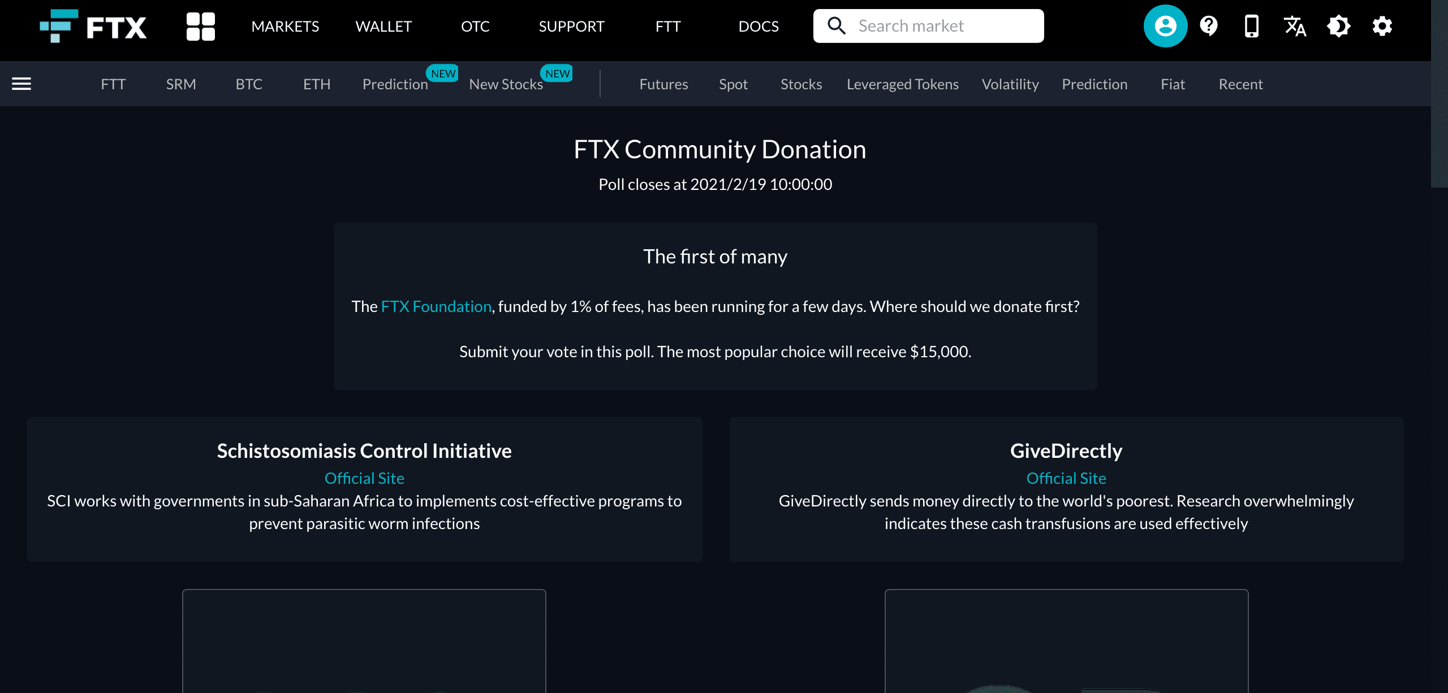Click the mobile app phone icon
The height and width of the screenshot is (693, 1448).
coord(1252,26)
